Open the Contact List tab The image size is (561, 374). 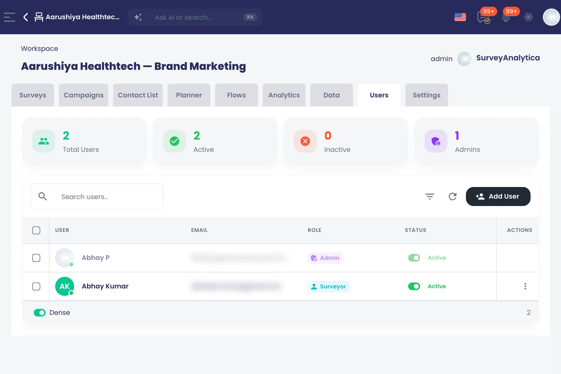tap(138, 95)
